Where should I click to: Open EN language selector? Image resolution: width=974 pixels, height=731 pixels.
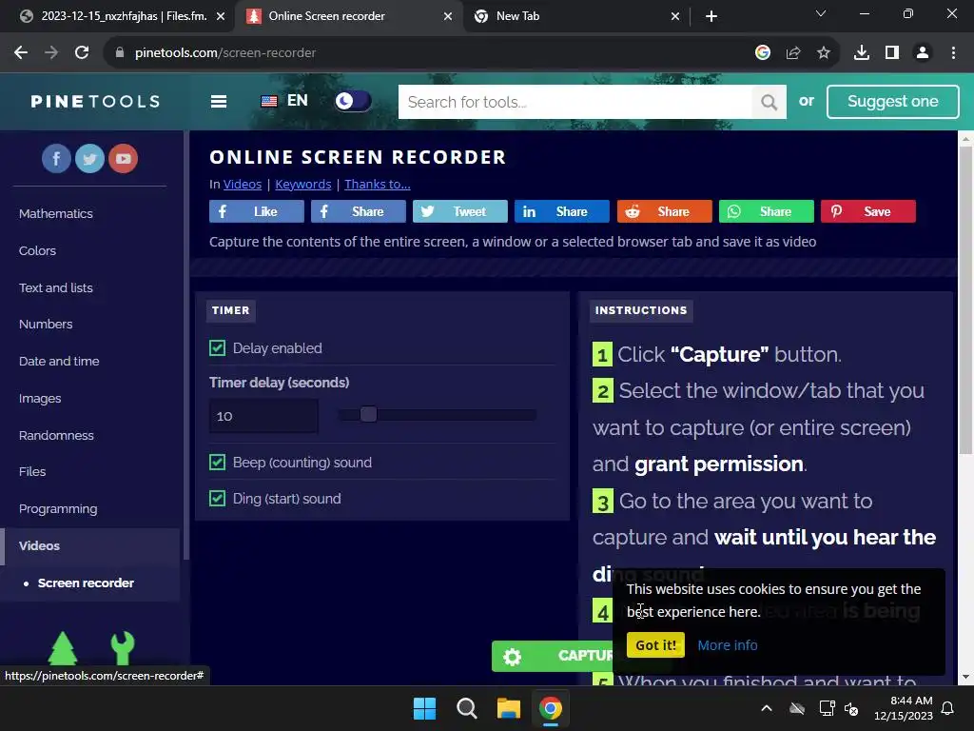[x=284, y=101]
